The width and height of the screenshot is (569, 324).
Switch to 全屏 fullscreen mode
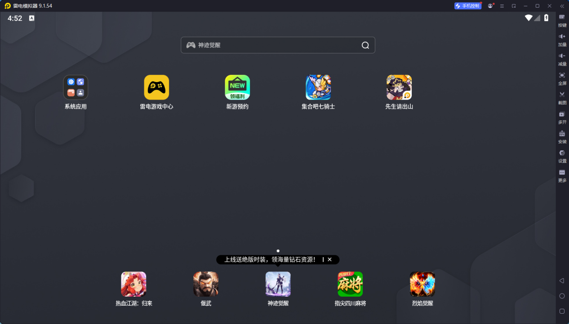562,79
